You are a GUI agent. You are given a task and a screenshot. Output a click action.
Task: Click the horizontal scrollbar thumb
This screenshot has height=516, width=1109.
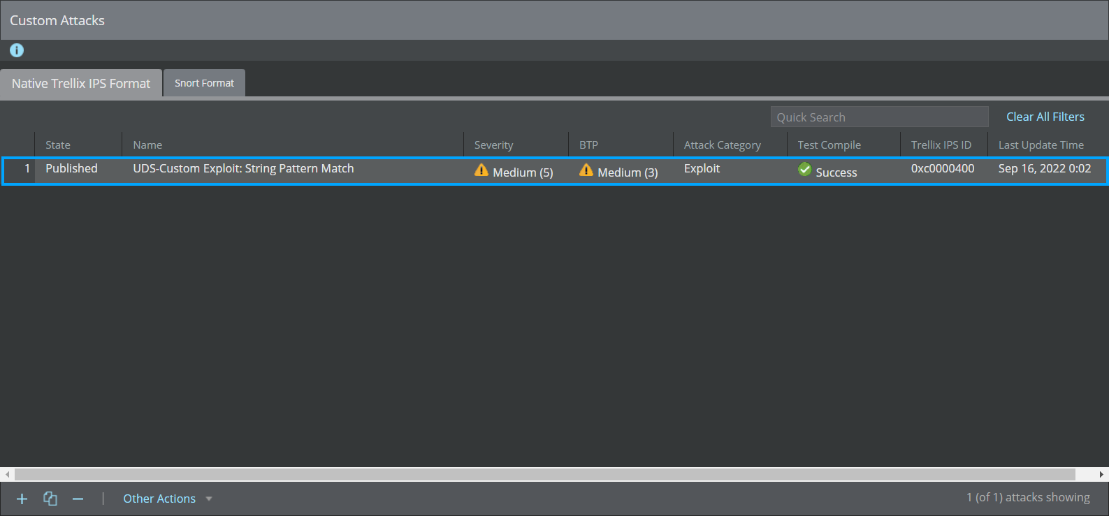coord(544,474)
